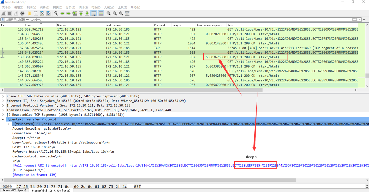Open the 视图(V) menu
Screen dimensions: 370x192
31,7
